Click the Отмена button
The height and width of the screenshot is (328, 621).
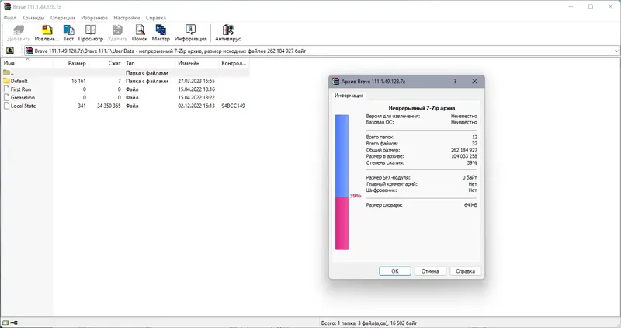pyautogui.click(x=430, y=271)
